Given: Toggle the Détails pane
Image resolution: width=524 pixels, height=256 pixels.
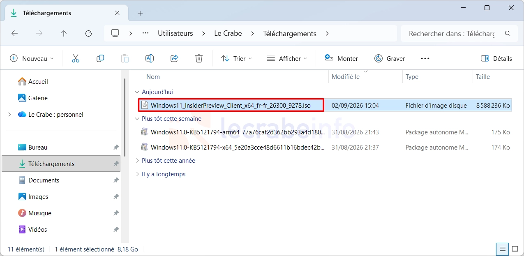Looking at the screenshot, I should point(496,58).
